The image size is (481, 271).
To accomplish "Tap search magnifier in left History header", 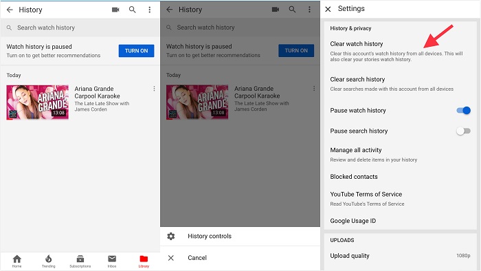I will point(132,10).
